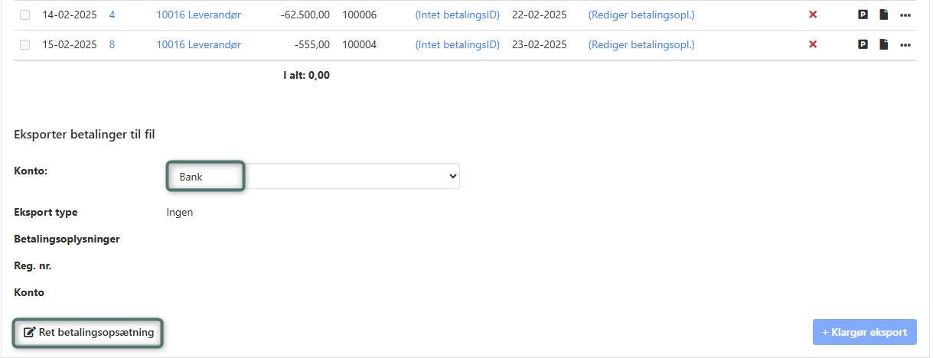Click the red X on the 14-02-2025 row
The image size is (933, 358).
[813, 15]
